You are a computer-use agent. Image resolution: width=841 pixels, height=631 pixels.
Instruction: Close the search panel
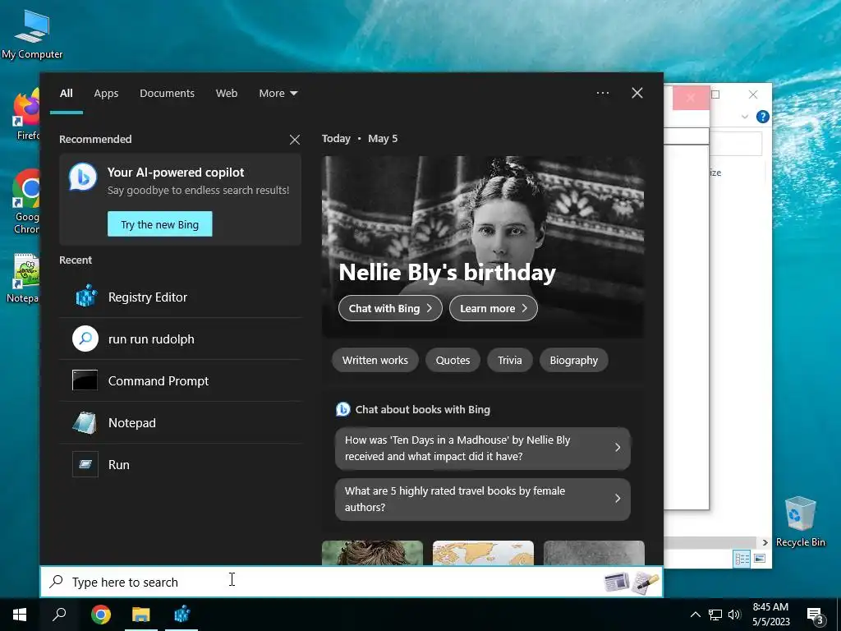pos(637,93)
